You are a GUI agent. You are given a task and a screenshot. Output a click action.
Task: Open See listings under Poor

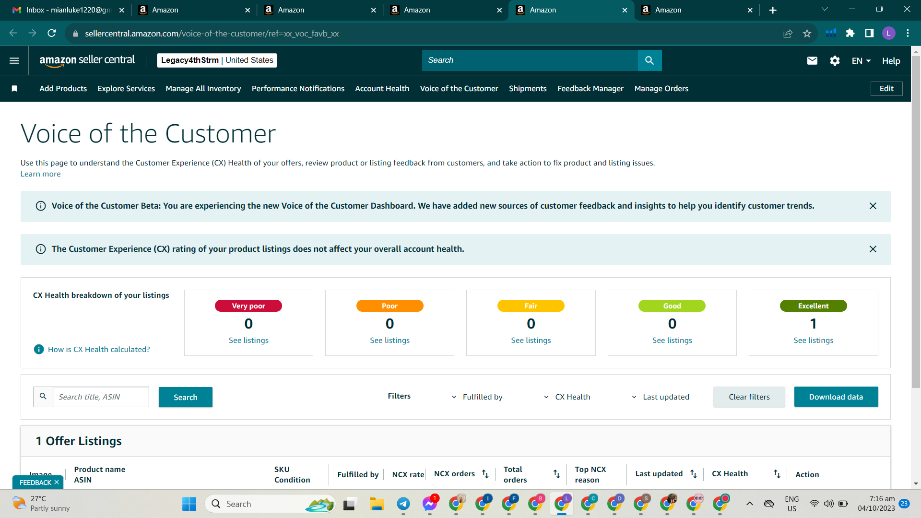(390, 341)
